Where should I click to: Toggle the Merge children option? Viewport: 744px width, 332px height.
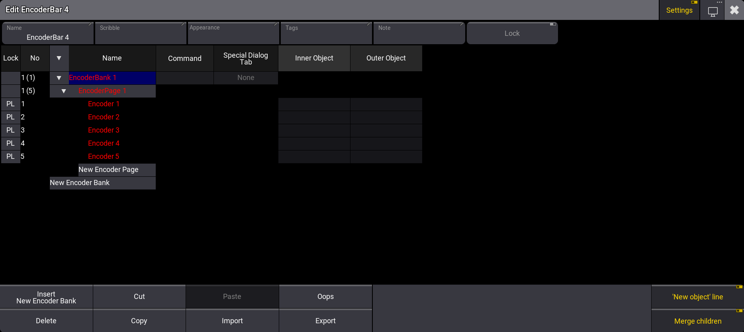(697, 321)
